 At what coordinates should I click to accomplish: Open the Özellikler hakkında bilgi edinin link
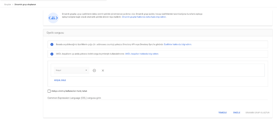pos(178,44)
